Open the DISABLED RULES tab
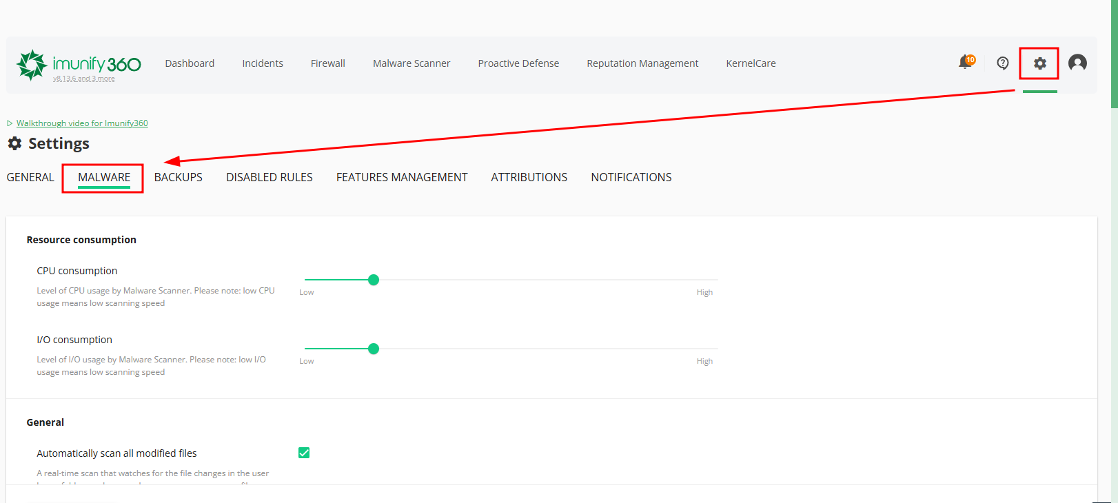Screen dimensions: 1118x503 (270, 177)
